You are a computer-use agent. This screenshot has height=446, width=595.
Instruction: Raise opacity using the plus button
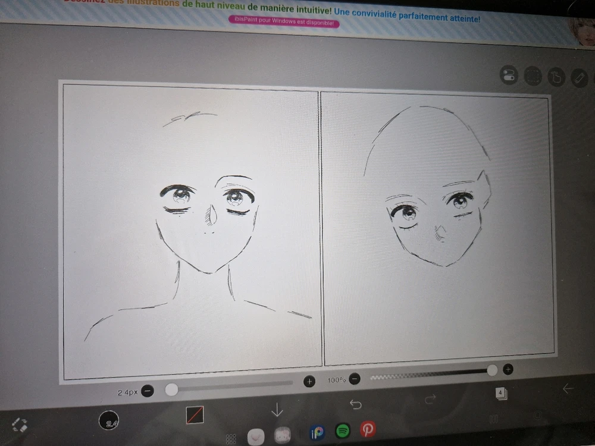click(508, 369)
